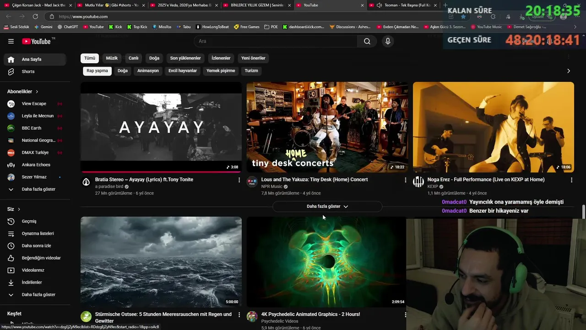Screen dimensions: 586x330
Task: Open Lous and The Yakuza video title
Action: [x=315, y=180]
